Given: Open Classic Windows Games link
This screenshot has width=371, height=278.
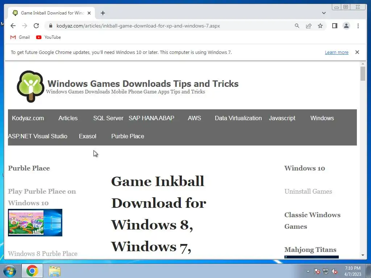Looking at the screenshot, I should point(312,220).
